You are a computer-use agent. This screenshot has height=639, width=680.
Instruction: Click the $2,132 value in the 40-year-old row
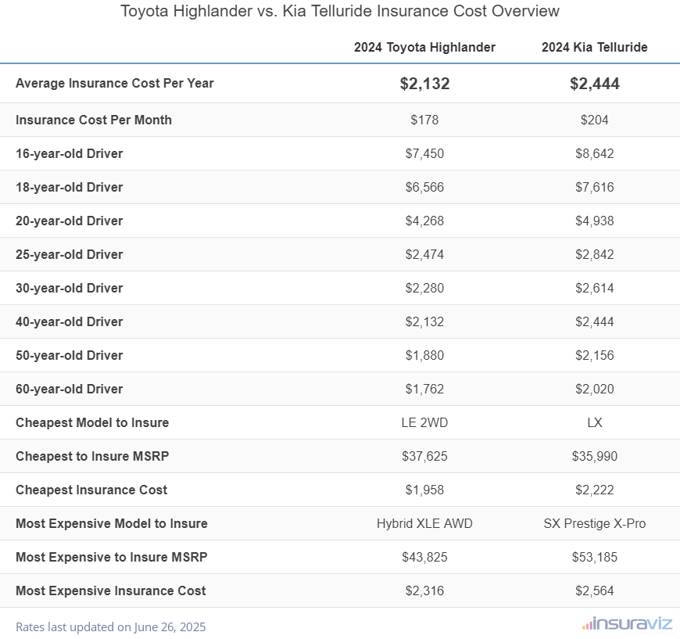pyautogui.click(x=424, y=321)
